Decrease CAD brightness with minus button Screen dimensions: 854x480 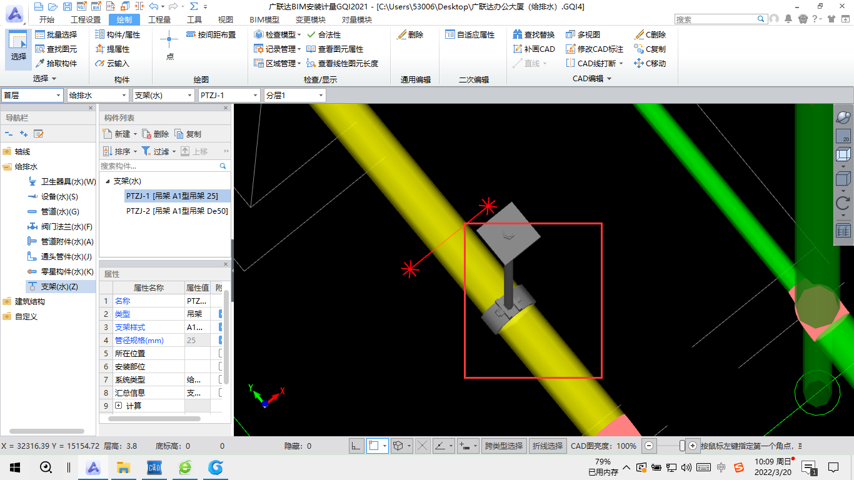649,446
